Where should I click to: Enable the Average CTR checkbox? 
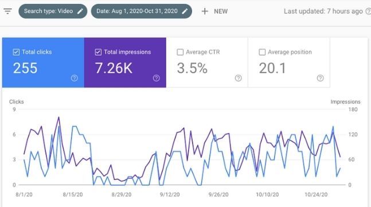coord(180,52)
